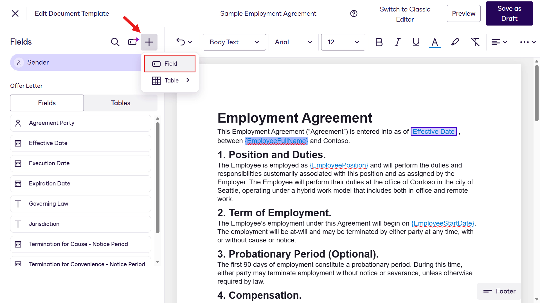Click the plus add button
The image size is (540, 303).
pos(149,42)
